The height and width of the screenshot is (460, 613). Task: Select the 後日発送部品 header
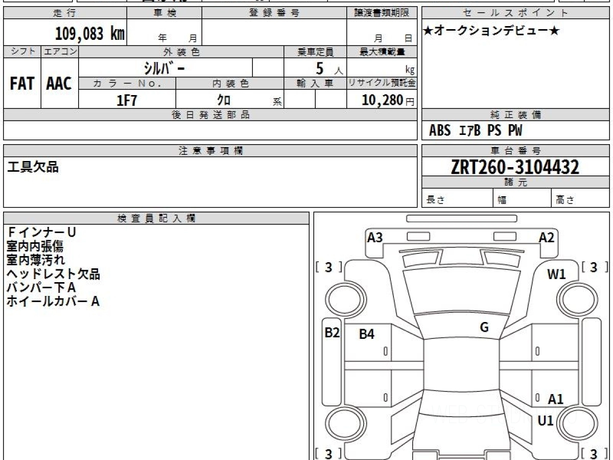(x=210, y=115)
